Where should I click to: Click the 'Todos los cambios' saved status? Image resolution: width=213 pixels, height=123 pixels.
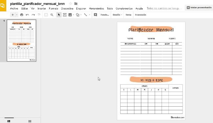[164, 9]
